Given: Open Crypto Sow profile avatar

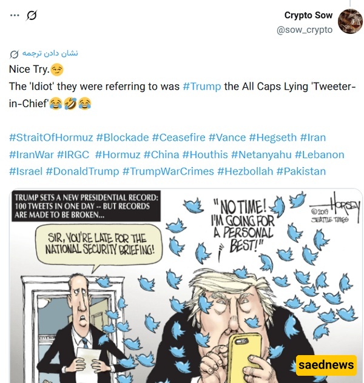Looking at the screenshot, I should [x=350, y=21].
